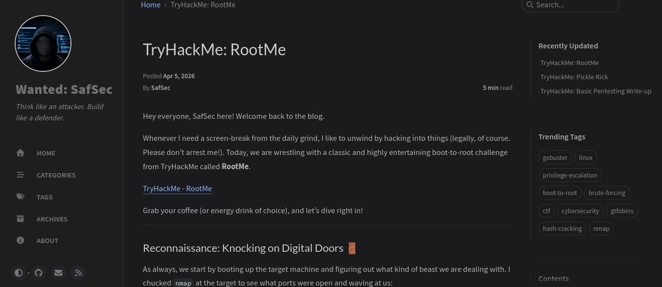This screenshot has height=287, width=662.
Task: Select the gobuster tag
Action: coord(555,158)
